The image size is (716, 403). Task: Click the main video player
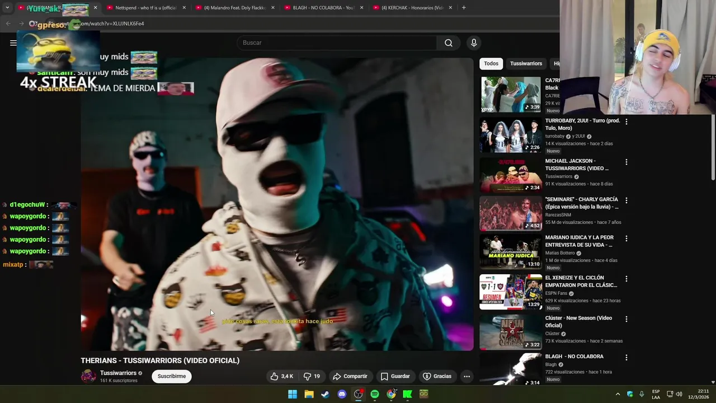coord(277,204)
